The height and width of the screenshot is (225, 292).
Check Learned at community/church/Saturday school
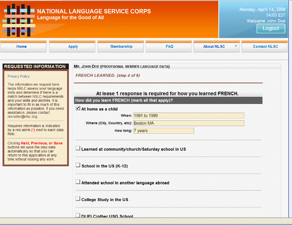click(x=78, y=148)
